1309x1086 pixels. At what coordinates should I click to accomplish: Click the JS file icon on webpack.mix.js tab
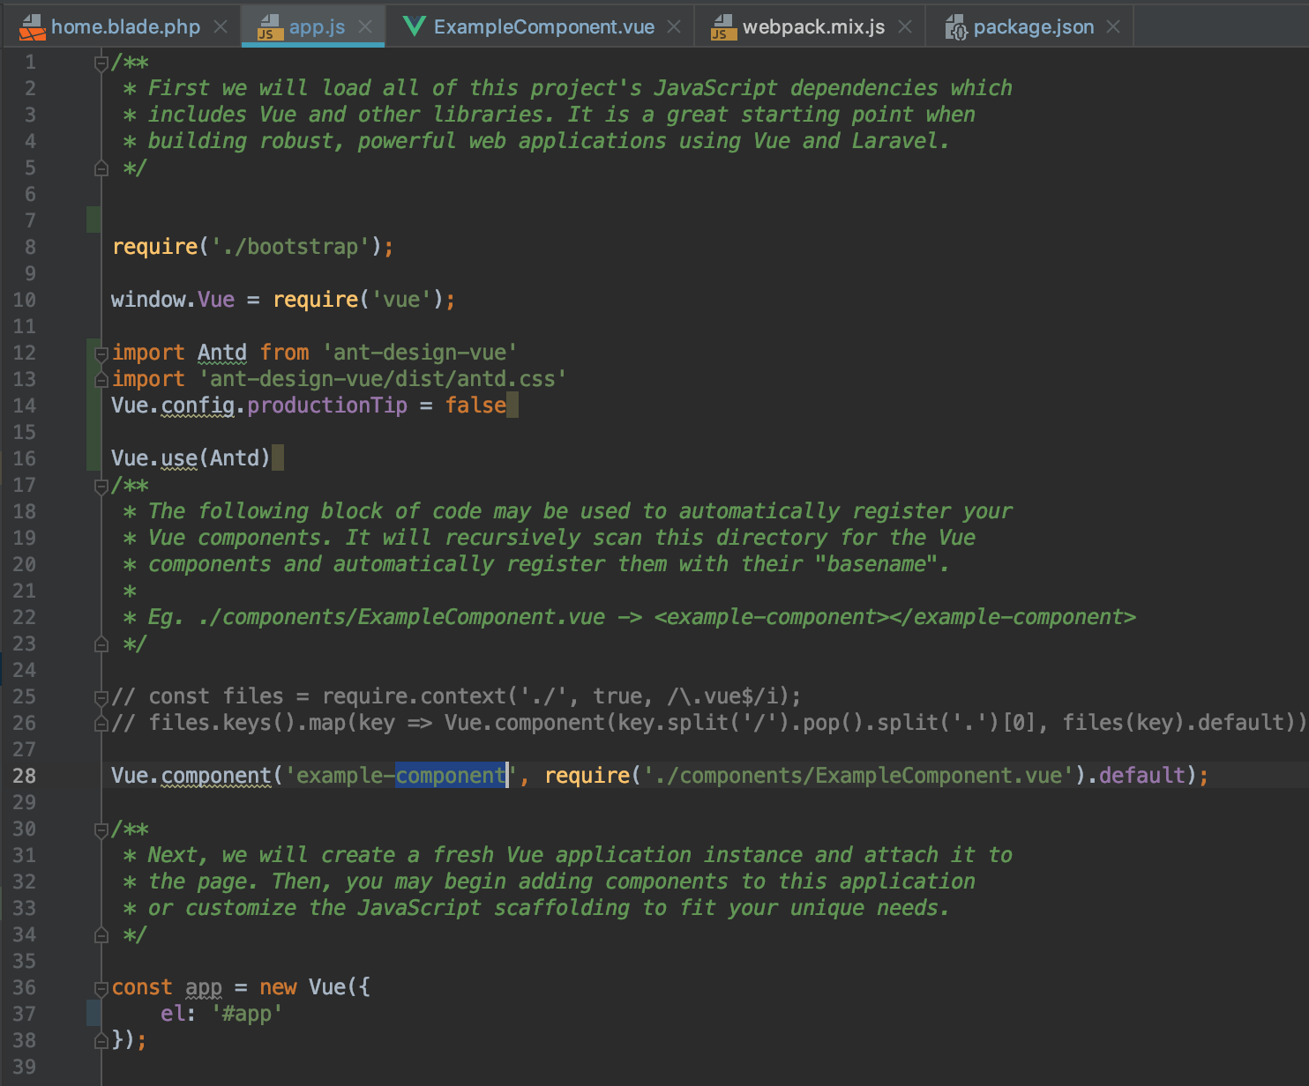(723, 27)
